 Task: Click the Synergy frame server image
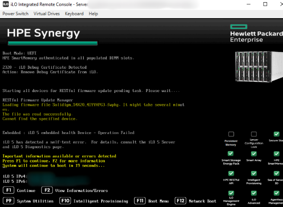pos(259,67)
